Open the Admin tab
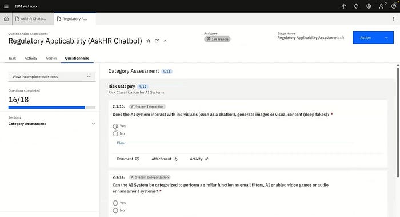Viewport: 400px width, 217px height. pos(51,58)
